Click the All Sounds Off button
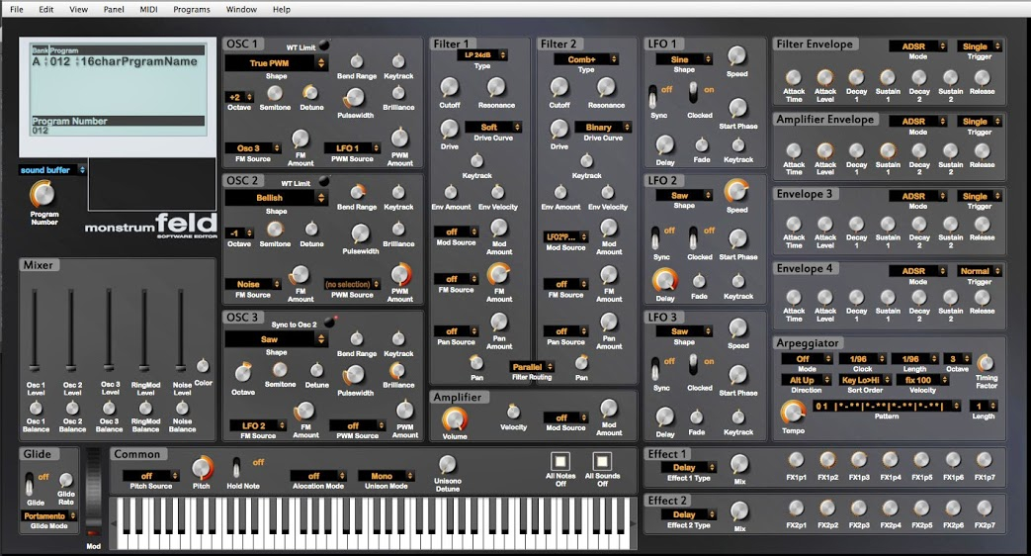This screenshot has width=1031, height=556. pos(602,461)
